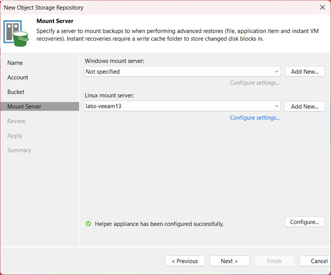
Task: Click Add New for Linux mount server
Action: (305, 106)
